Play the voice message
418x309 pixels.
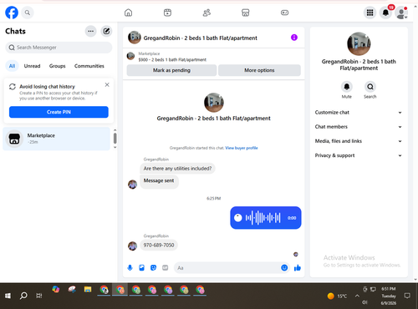coord(237,218)
